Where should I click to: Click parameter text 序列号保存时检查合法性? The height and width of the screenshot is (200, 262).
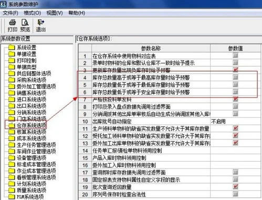(x=119, y=194)
